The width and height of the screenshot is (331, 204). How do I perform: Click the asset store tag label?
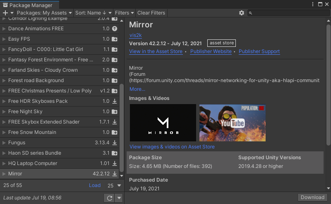pyautogui.click(x=221, y=43)
